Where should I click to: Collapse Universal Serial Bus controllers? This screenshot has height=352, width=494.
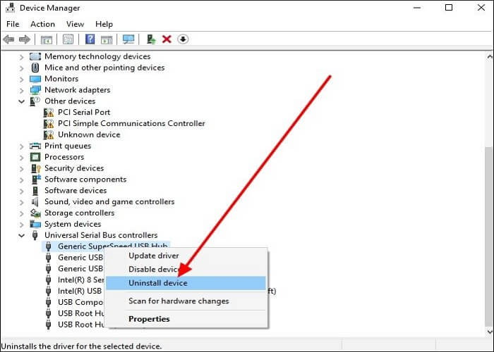[x=21, y=235]
